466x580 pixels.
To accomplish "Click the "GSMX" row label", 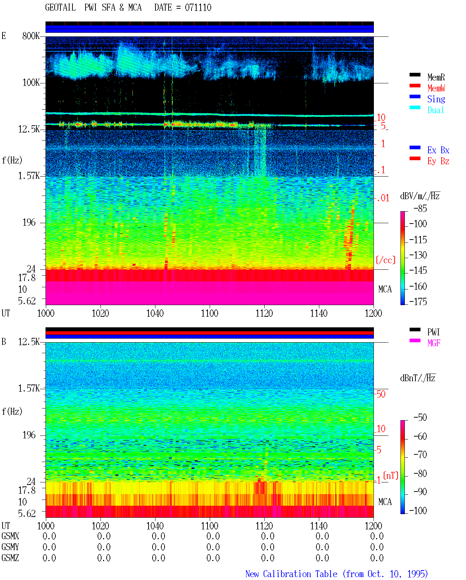I will pos(10,536).
